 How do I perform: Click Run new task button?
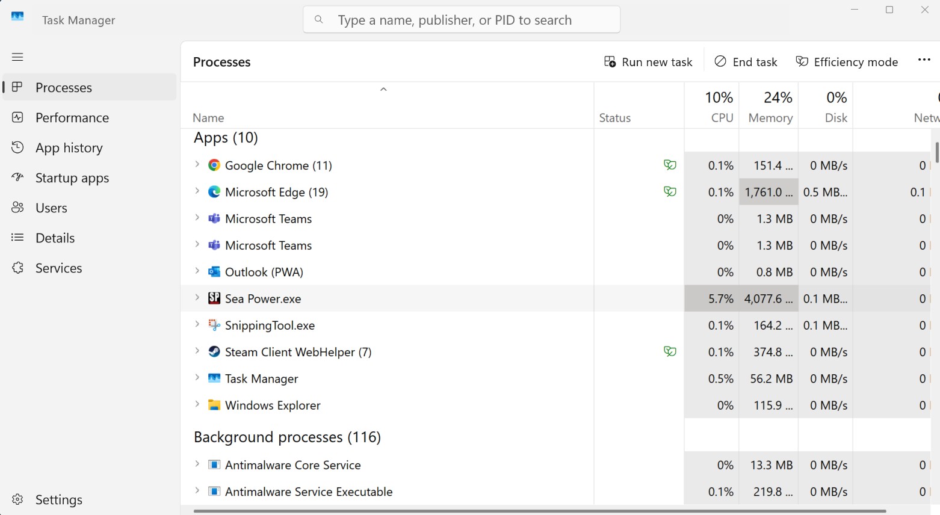tap(648, 62)
